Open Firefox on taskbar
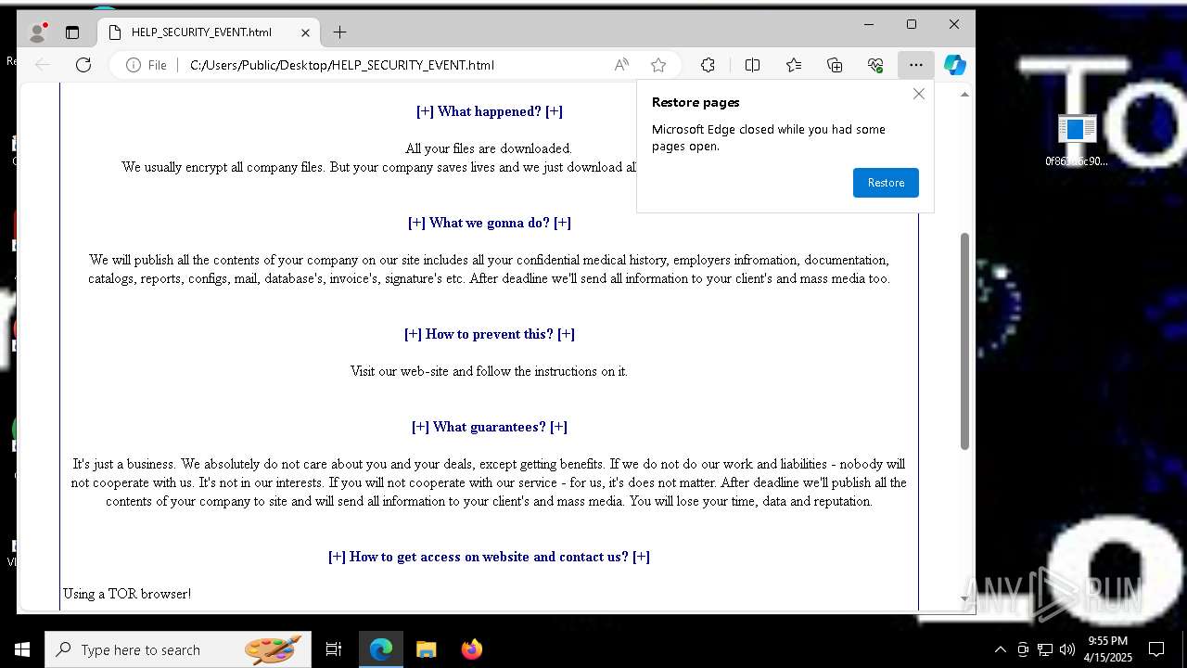The width and height of the screenshot is (1187, 668). 471,649
